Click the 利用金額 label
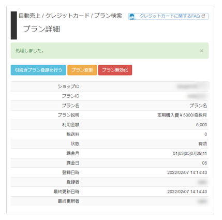 pos(71,125)
